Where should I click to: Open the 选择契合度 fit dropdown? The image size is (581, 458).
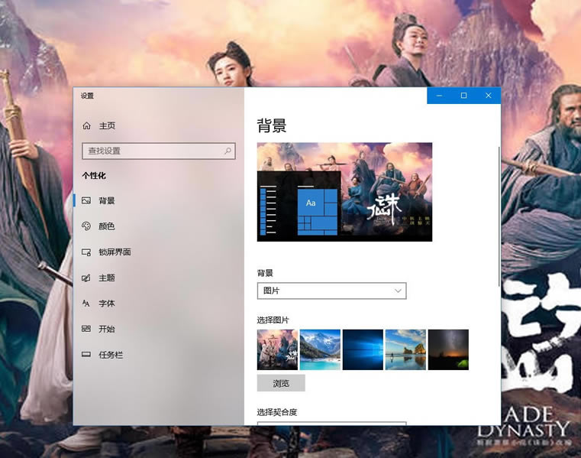click(331, 423)
